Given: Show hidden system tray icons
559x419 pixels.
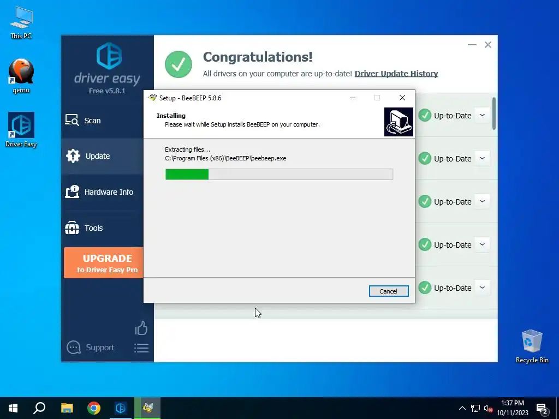Looking at the screenshot, I should 462,408.
